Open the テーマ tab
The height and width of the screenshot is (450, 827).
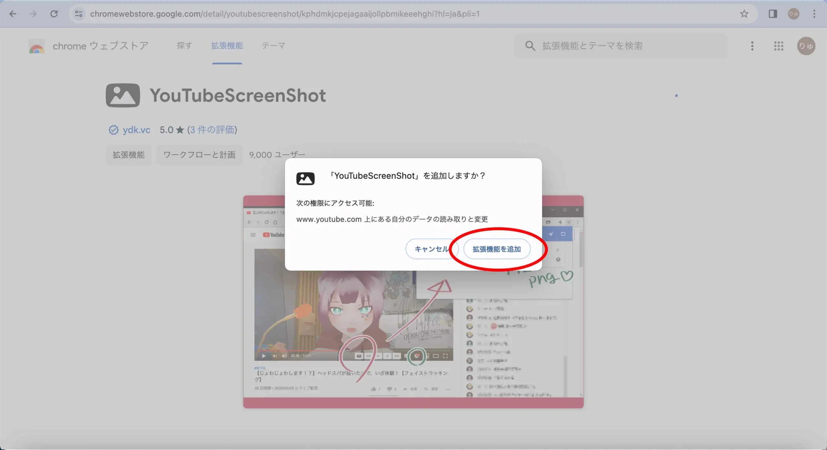coord(273,46)
